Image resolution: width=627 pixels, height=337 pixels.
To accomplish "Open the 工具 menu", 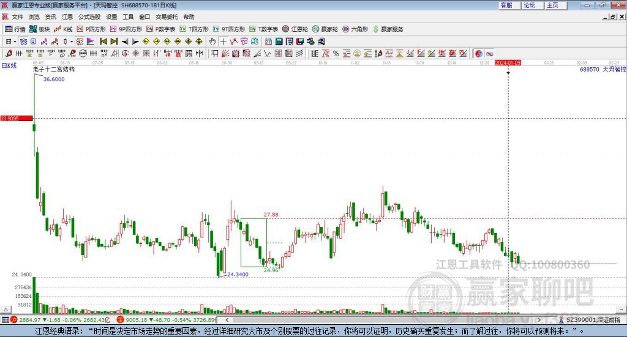I will coord(128,17).
